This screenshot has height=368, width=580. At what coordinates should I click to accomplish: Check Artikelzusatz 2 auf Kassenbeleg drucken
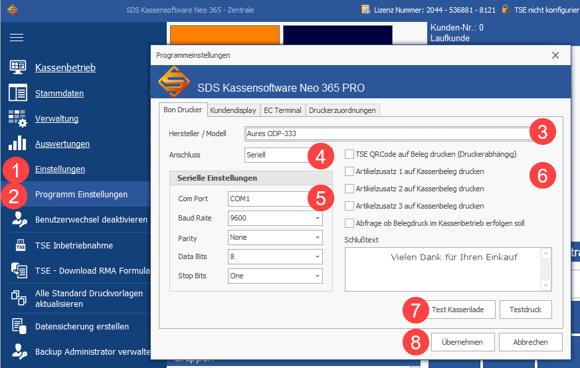pos(349,189)
